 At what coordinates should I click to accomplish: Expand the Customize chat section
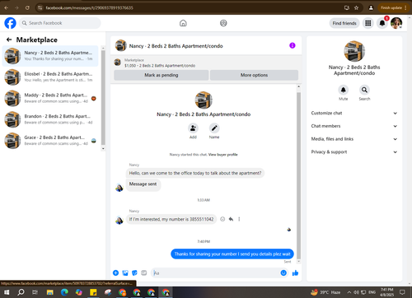354,113
